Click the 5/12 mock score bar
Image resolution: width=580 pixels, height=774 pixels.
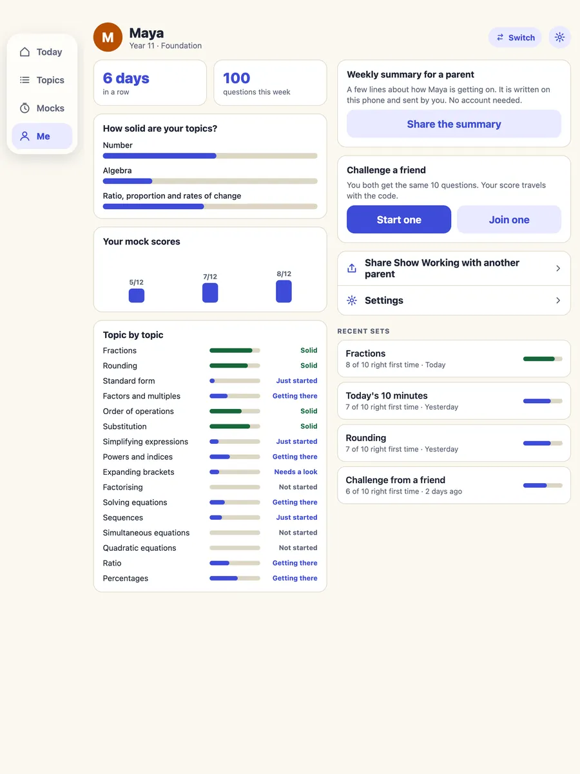coord(137,295)
